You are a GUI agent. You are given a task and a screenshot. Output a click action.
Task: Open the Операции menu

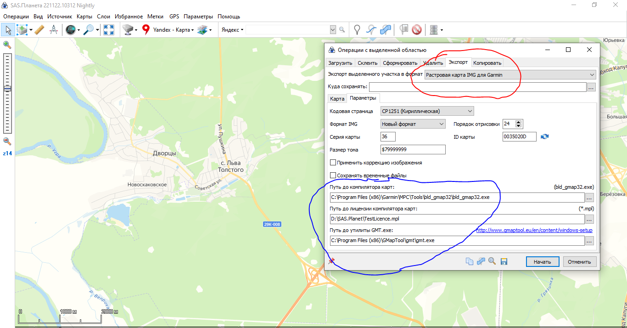16,17
